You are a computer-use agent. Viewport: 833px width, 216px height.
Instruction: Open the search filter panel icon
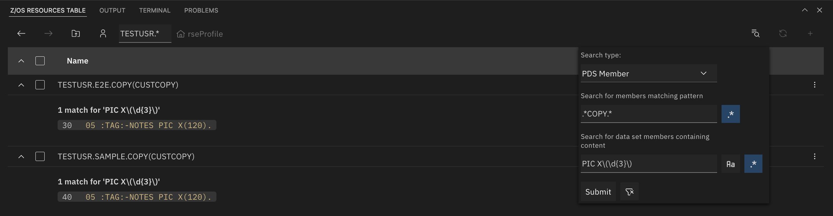[756, 34]
